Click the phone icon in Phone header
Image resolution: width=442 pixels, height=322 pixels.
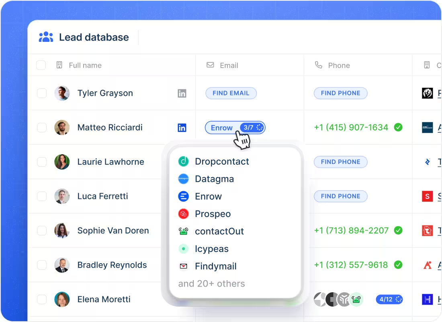[x=318, y=65]
